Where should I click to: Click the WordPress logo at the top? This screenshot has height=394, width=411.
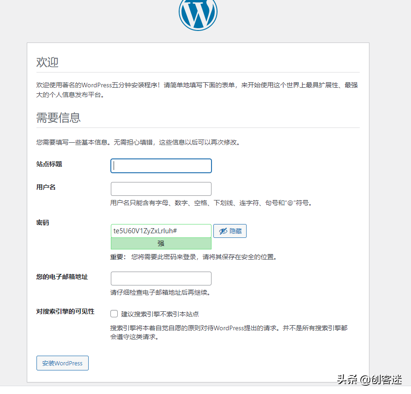click(198, 14)
